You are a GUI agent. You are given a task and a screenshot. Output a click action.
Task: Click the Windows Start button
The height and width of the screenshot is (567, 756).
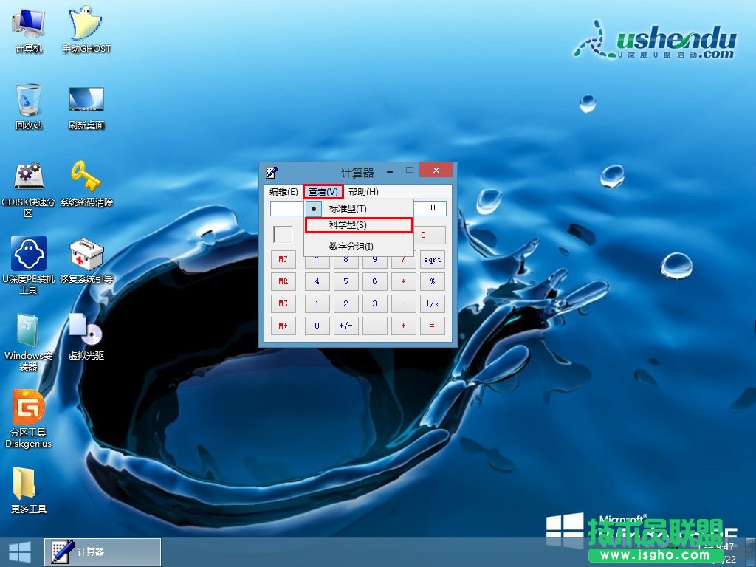pyautogui.click(x=20, y=551)
